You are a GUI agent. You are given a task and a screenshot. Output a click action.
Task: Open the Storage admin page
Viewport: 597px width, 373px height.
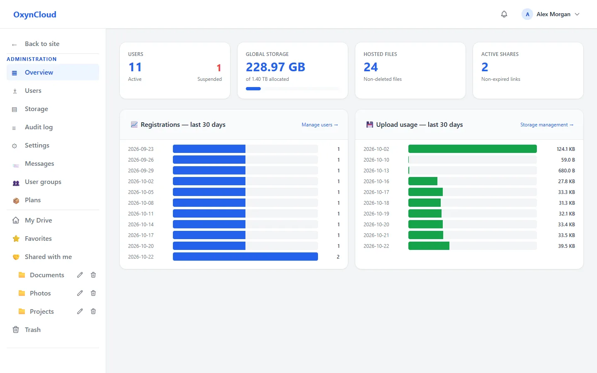tap(53, 109)
